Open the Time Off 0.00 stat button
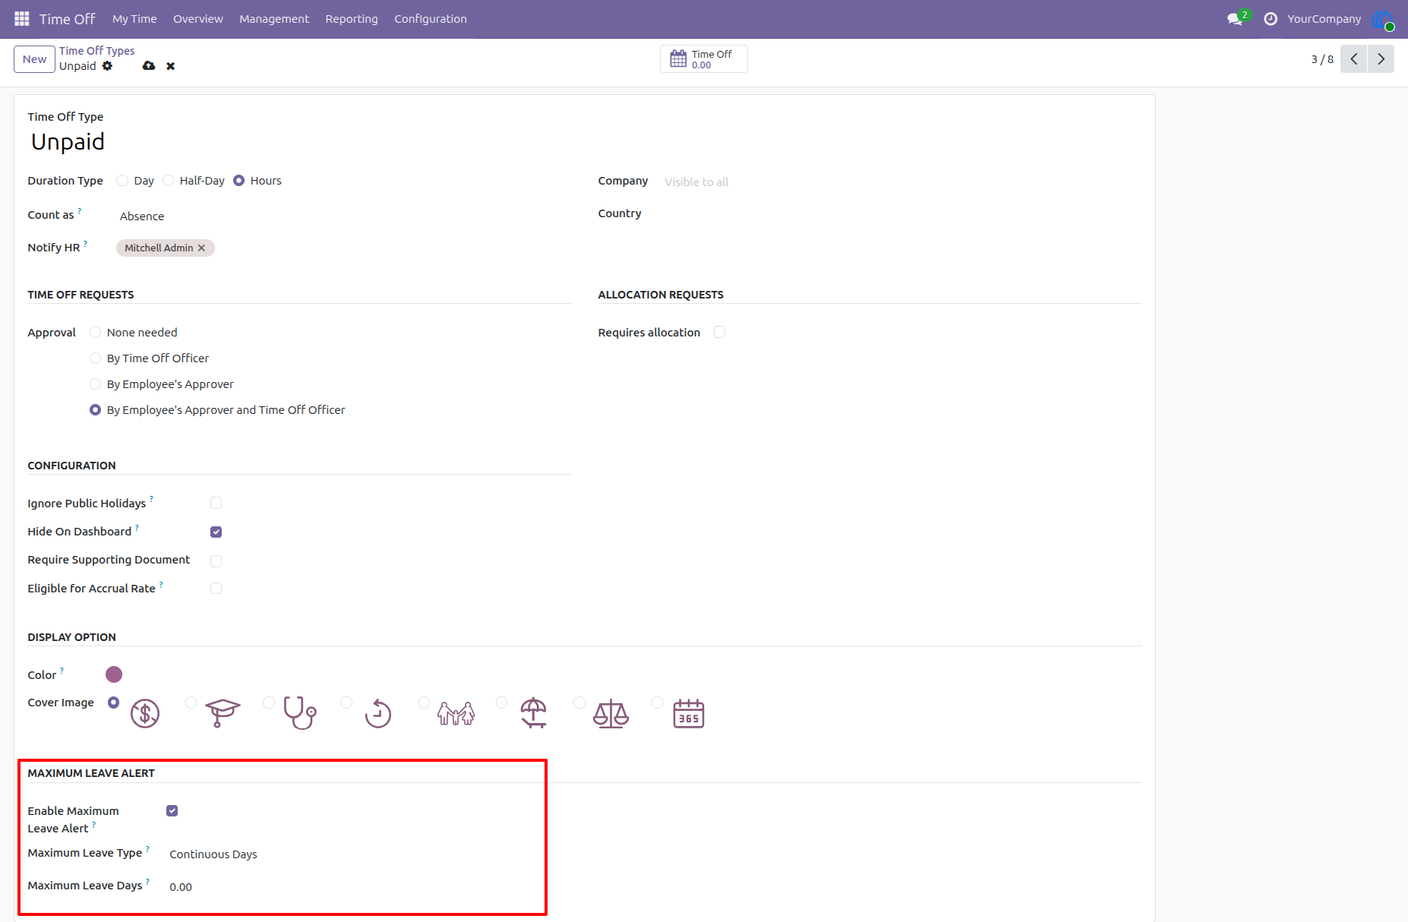The width and height of the screenshot is (1408, 922). (x=704, y=59)
